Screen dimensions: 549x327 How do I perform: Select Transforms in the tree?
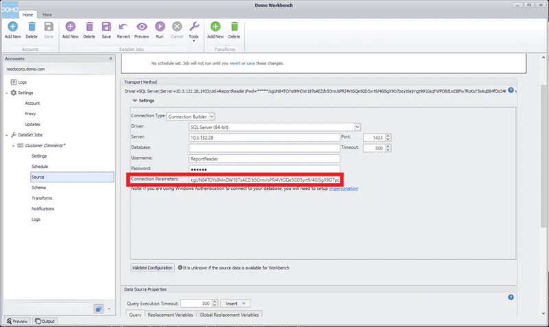[x=42, y=198]
